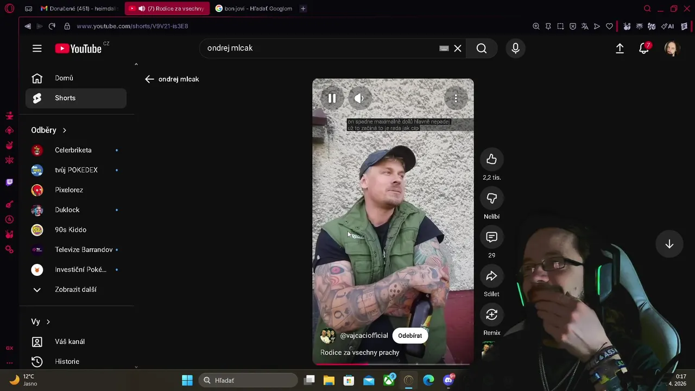Go to the next Short arrow
The width and height of the screenshot is (695, 391).
669,244
